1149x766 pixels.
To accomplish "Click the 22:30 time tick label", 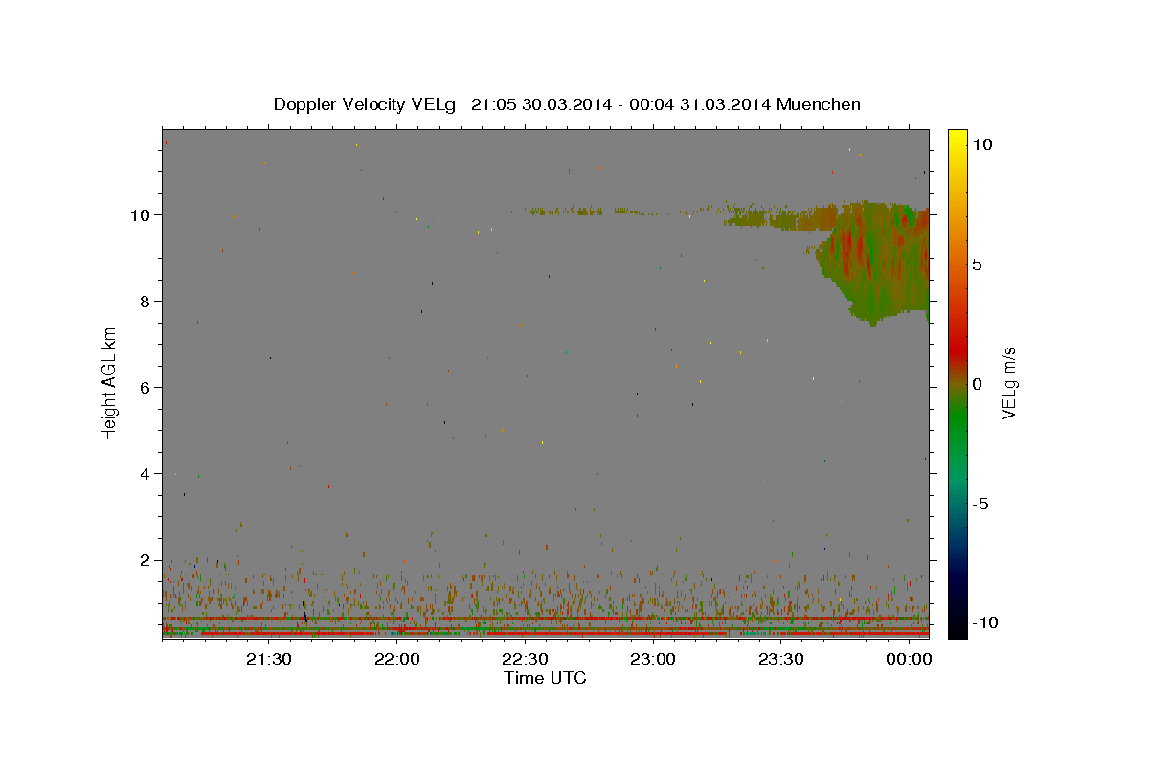I will (525, 660).
